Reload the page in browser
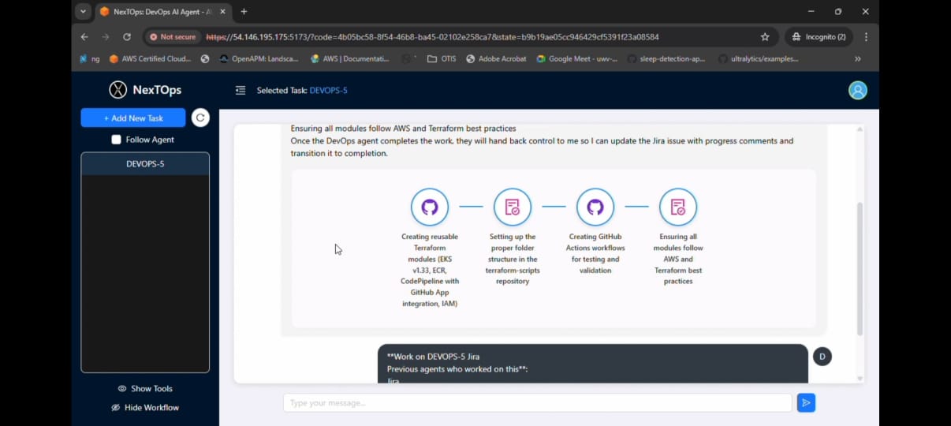 (x=127, y=36)
